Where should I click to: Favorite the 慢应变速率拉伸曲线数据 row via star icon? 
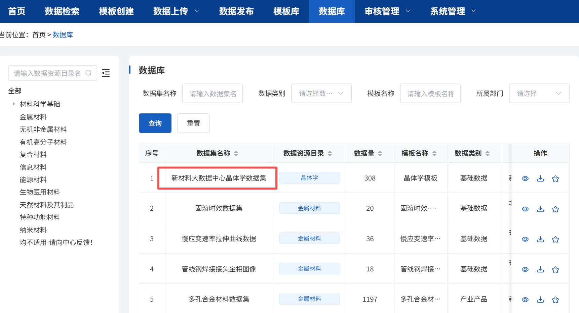[x=555, y=239]
